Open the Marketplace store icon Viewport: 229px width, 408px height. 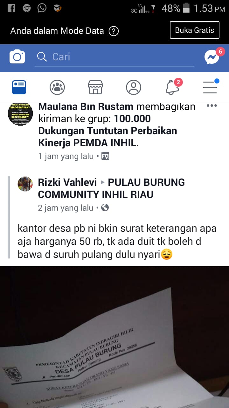tap(95, 87)
